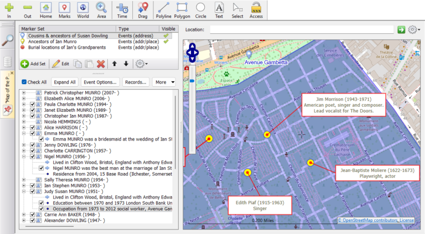Image resolution: width=425 pixels, height=234 pixels.
Task: Click the red delete marker set icon
Action: coord(101,64)
